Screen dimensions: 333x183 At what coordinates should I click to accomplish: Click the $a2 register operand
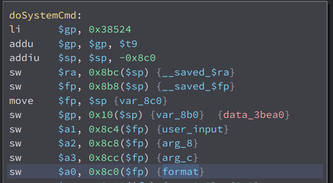point(68,143)
